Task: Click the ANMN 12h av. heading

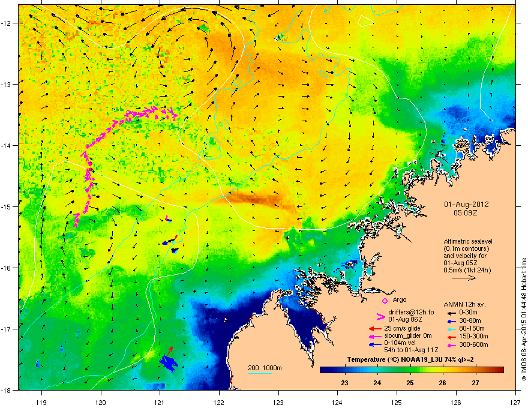Action: 464,305
